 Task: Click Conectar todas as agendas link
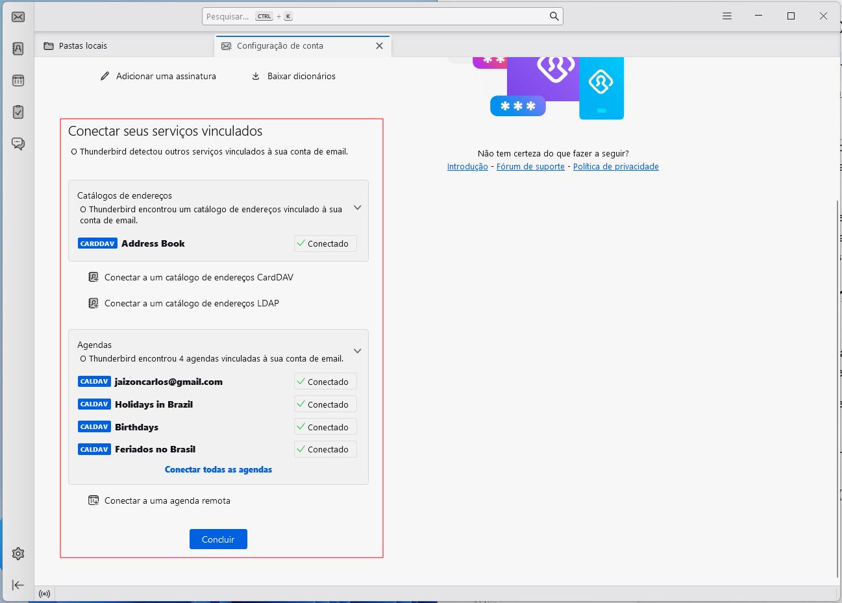pos(218,469)
